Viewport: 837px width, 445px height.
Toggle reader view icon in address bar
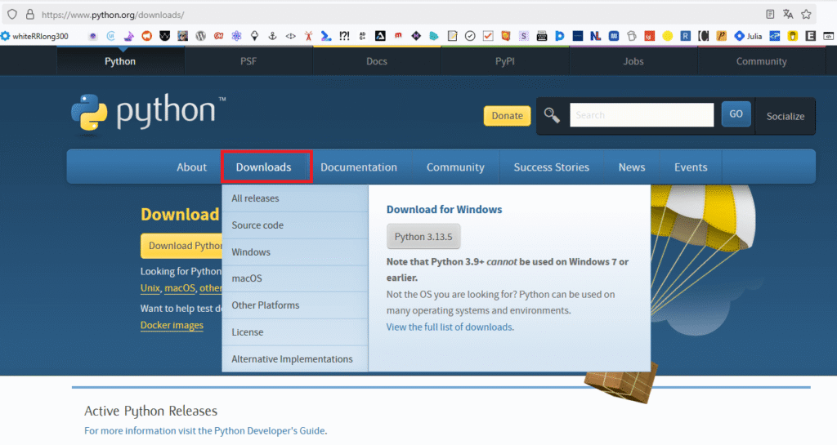[x=770, y=14]
